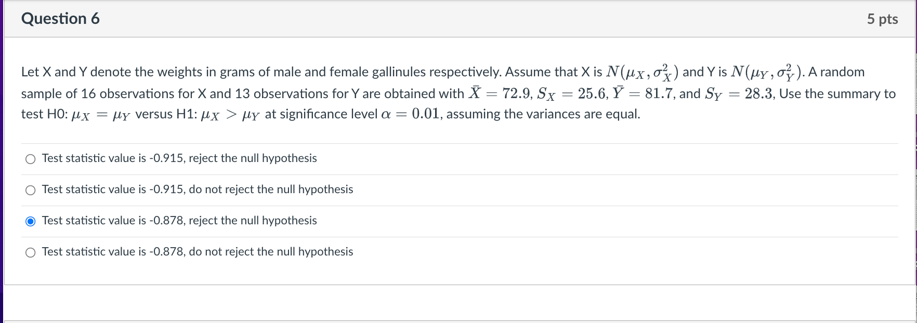Click answer label text '-0.878, reject the null hypothesis'

pyautogui.click(x=179, y=221)
